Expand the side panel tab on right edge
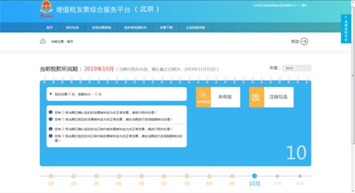The height and width of the screenshot is (193, 355). 346,28
